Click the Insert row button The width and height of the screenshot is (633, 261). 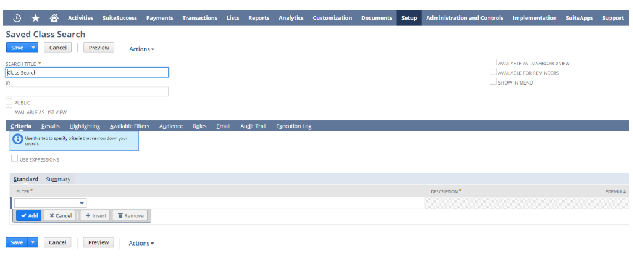[x=96, y=216]
